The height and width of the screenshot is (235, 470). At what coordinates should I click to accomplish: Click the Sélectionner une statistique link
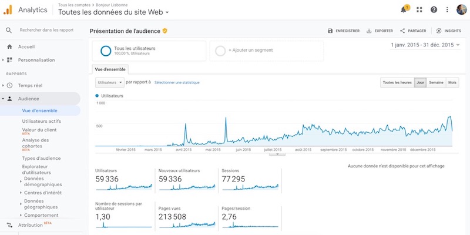click(177, 83)
